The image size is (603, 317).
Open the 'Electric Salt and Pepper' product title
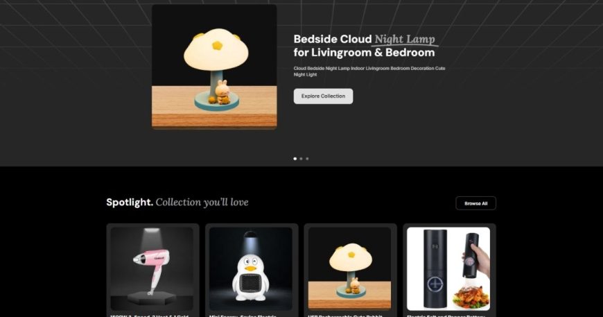pyautogui.click(x=446, y=316)
